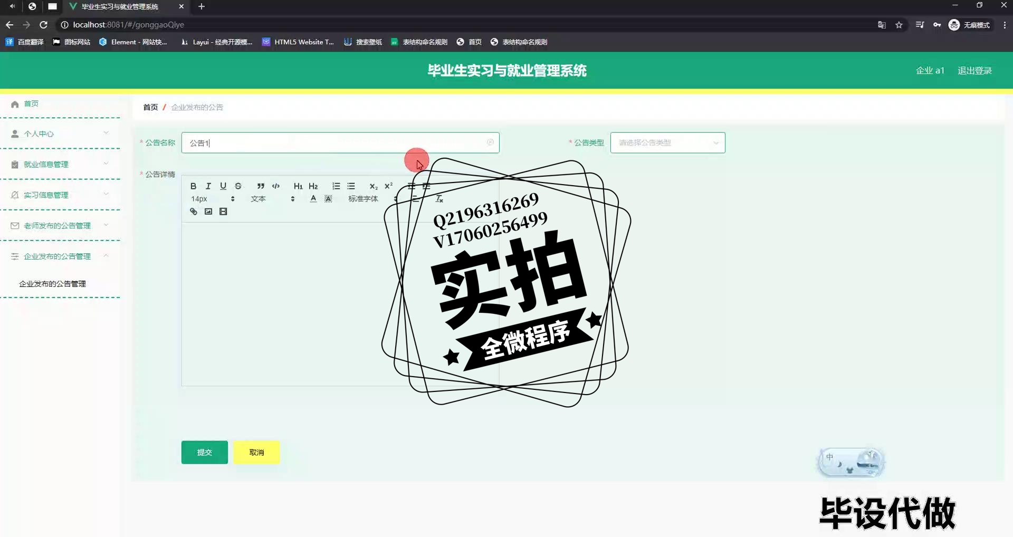Open the Element bookmark

pyautogui.click(x=133, y=42)
